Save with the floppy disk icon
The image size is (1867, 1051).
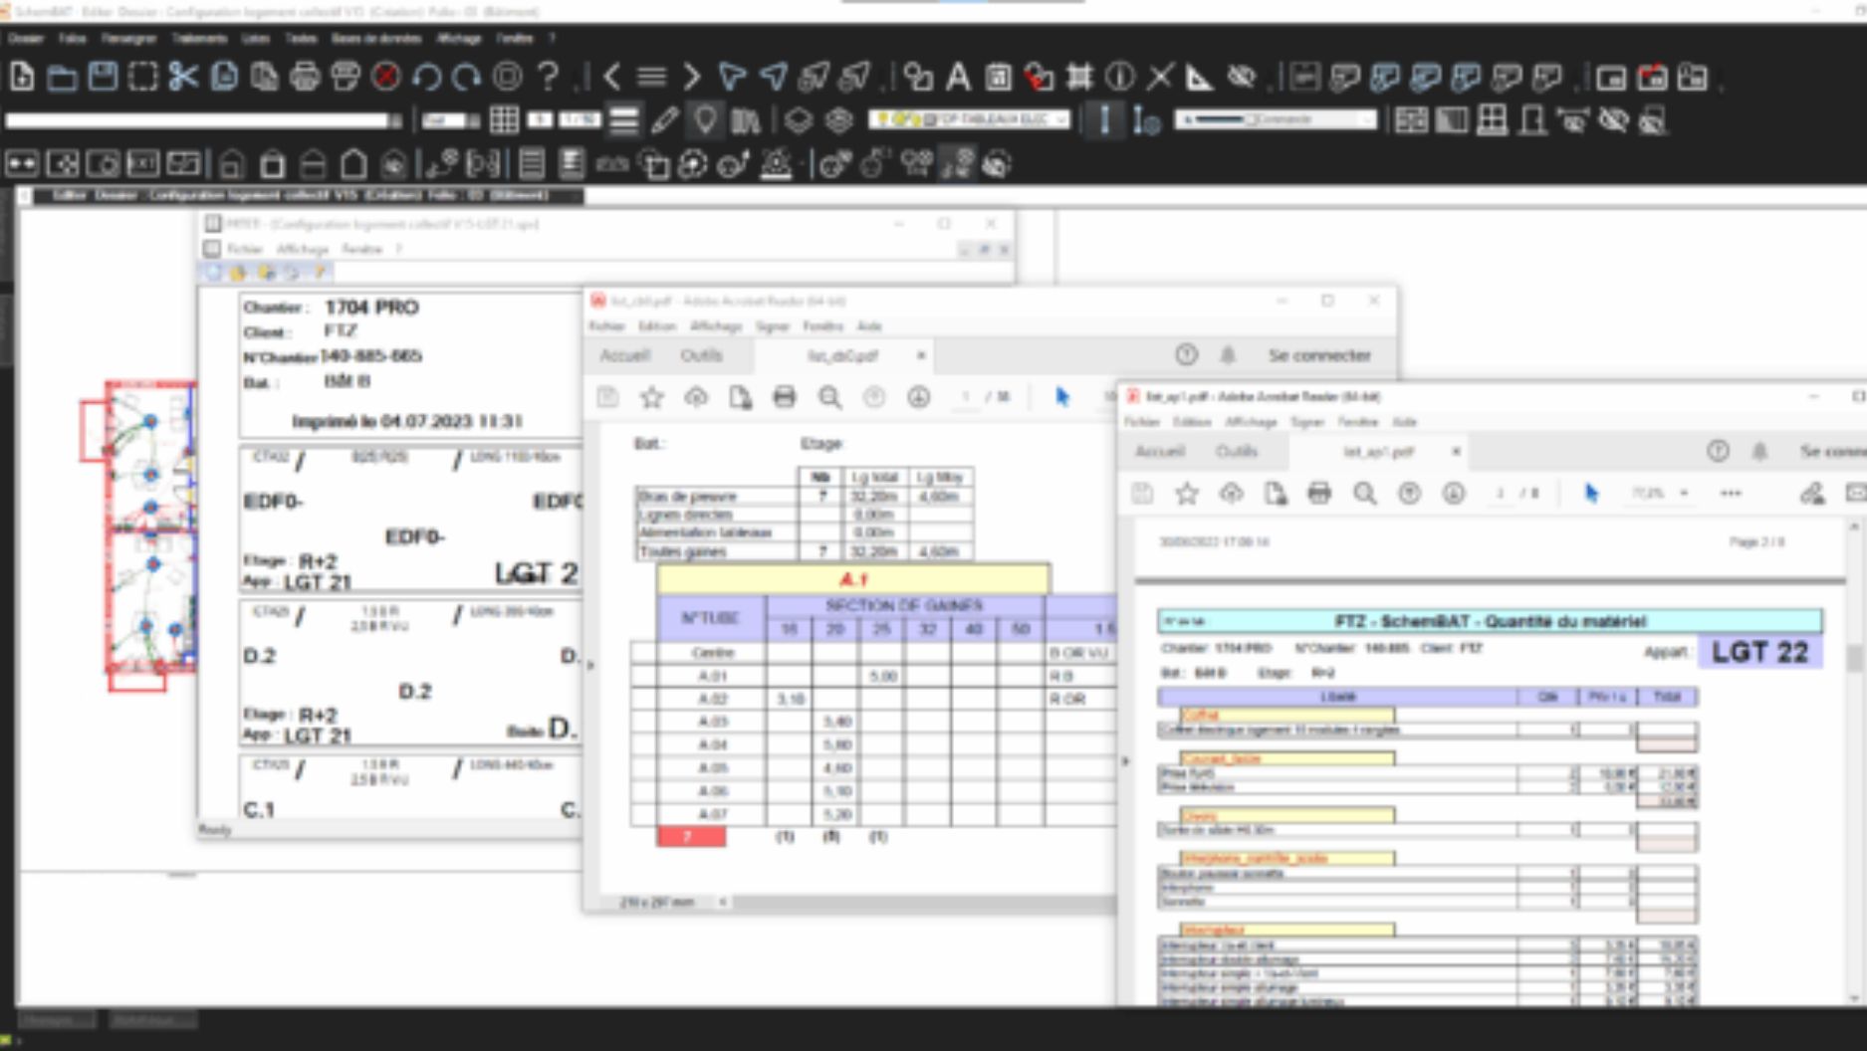[x=103, y=77]
